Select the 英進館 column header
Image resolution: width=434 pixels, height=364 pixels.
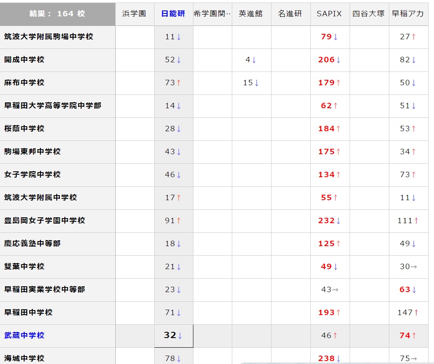tap(251, 14)
